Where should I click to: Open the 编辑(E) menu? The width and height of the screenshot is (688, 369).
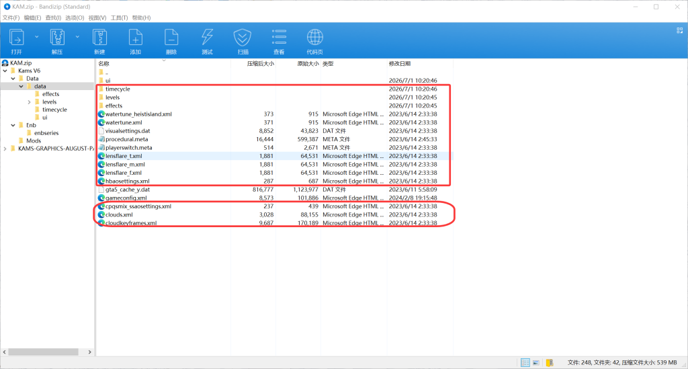pos(32,17)
